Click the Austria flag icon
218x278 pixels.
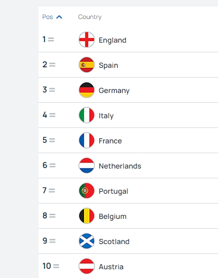click(87, 266)
